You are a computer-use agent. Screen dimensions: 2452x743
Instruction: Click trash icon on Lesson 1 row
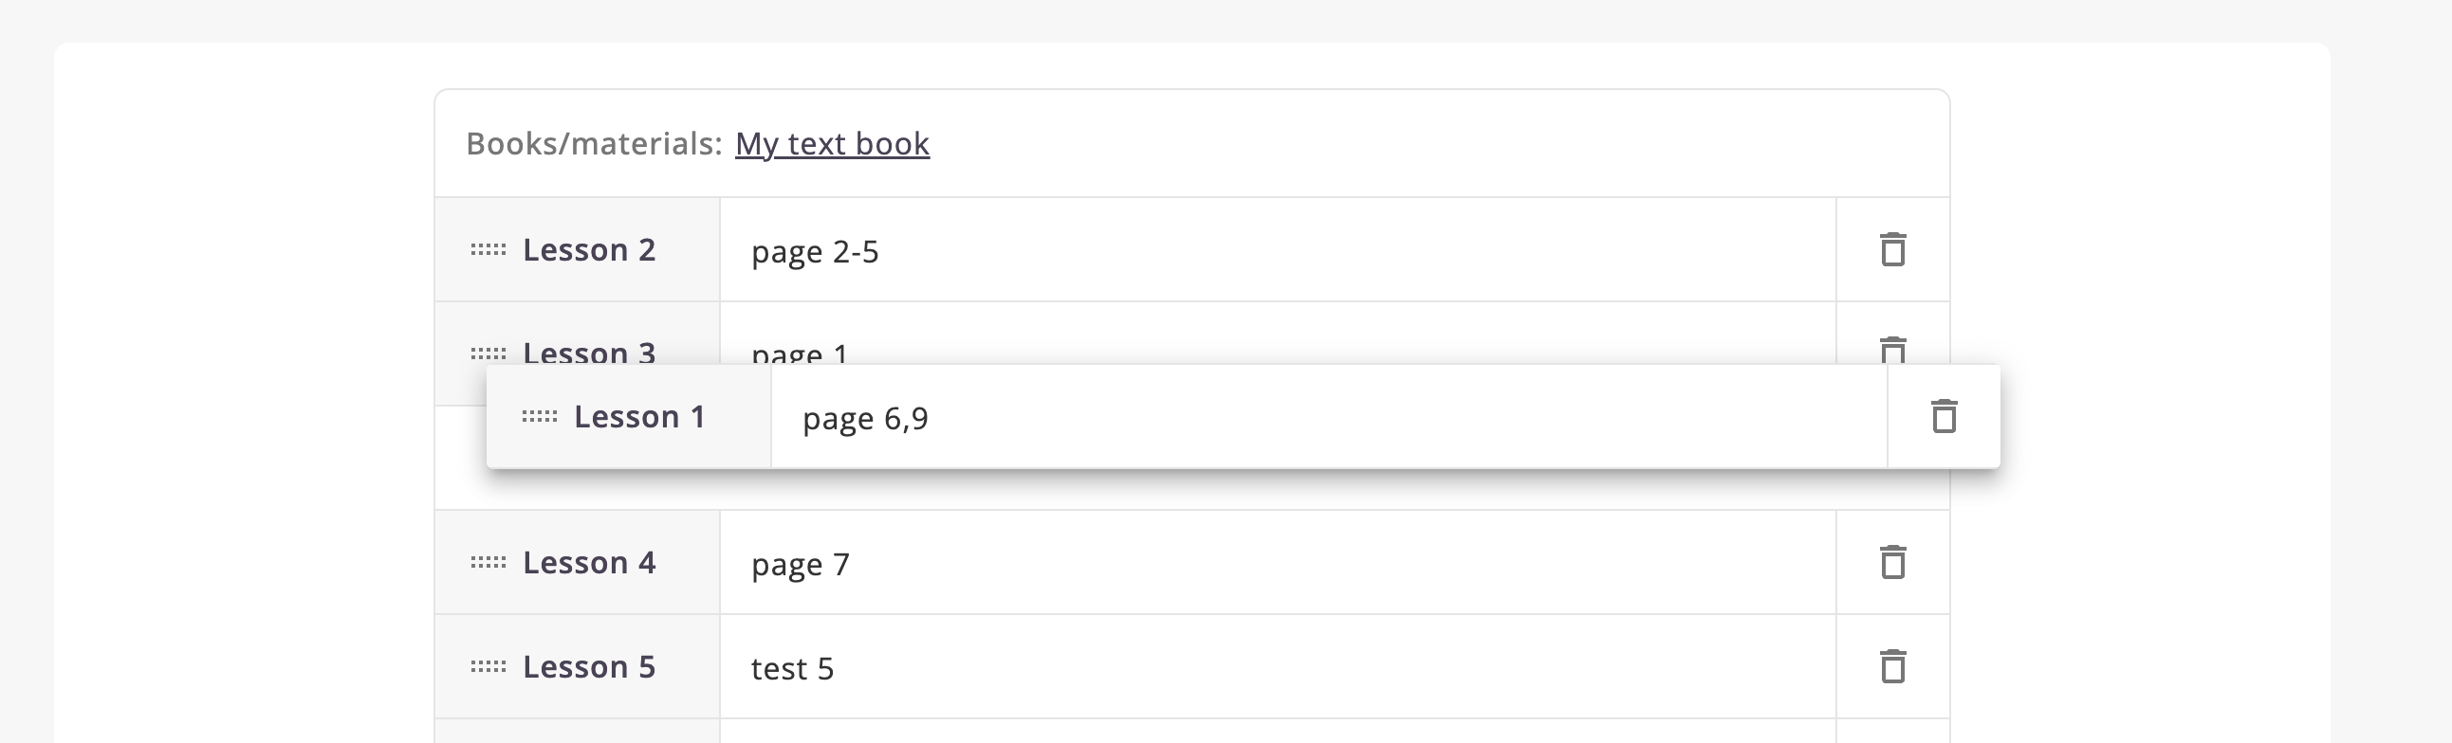(1944, 417)
